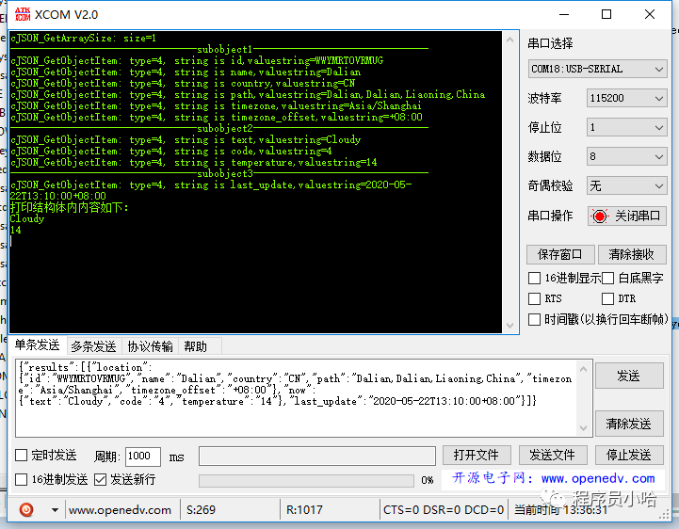
Task: Open the COM18:USB-SERIAL port dropdown
Action: pos(598,69)
